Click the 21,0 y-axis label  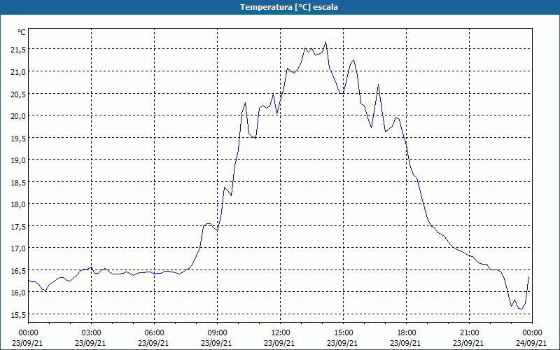18,72
